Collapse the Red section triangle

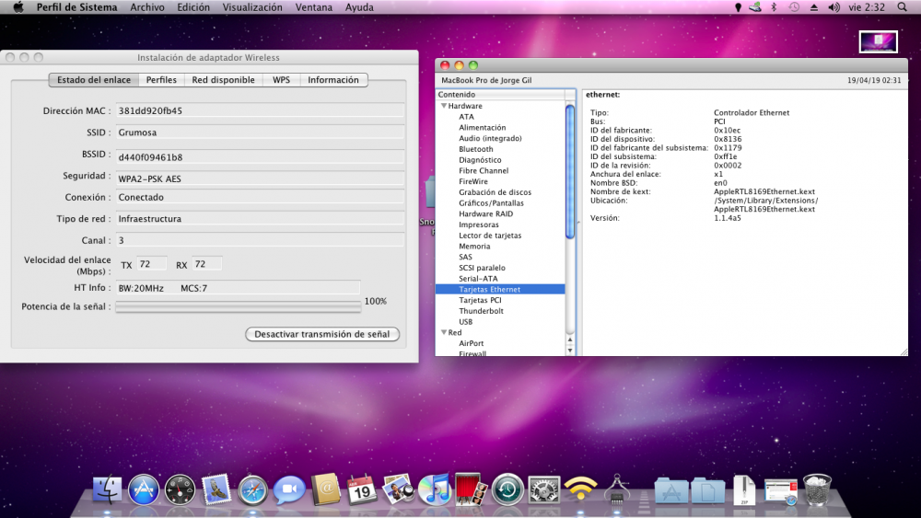coord(444,332)
